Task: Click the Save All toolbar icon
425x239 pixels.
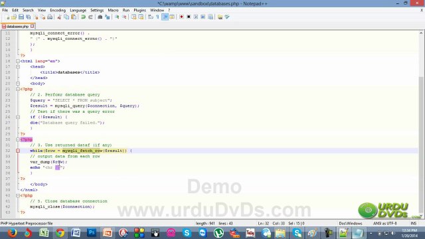Action: pos(28,17)
